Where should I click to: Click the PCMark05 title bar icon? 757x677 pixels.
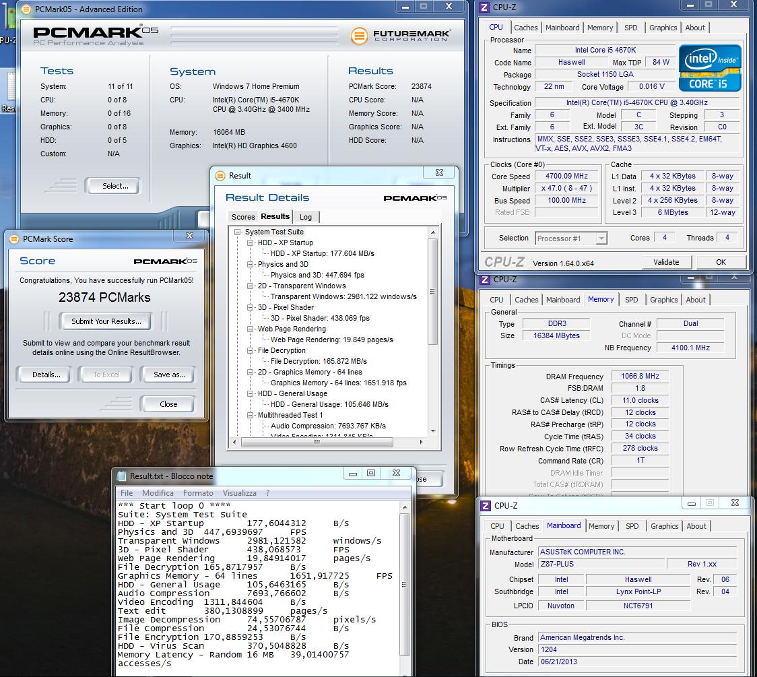click(x=26, y=9)
